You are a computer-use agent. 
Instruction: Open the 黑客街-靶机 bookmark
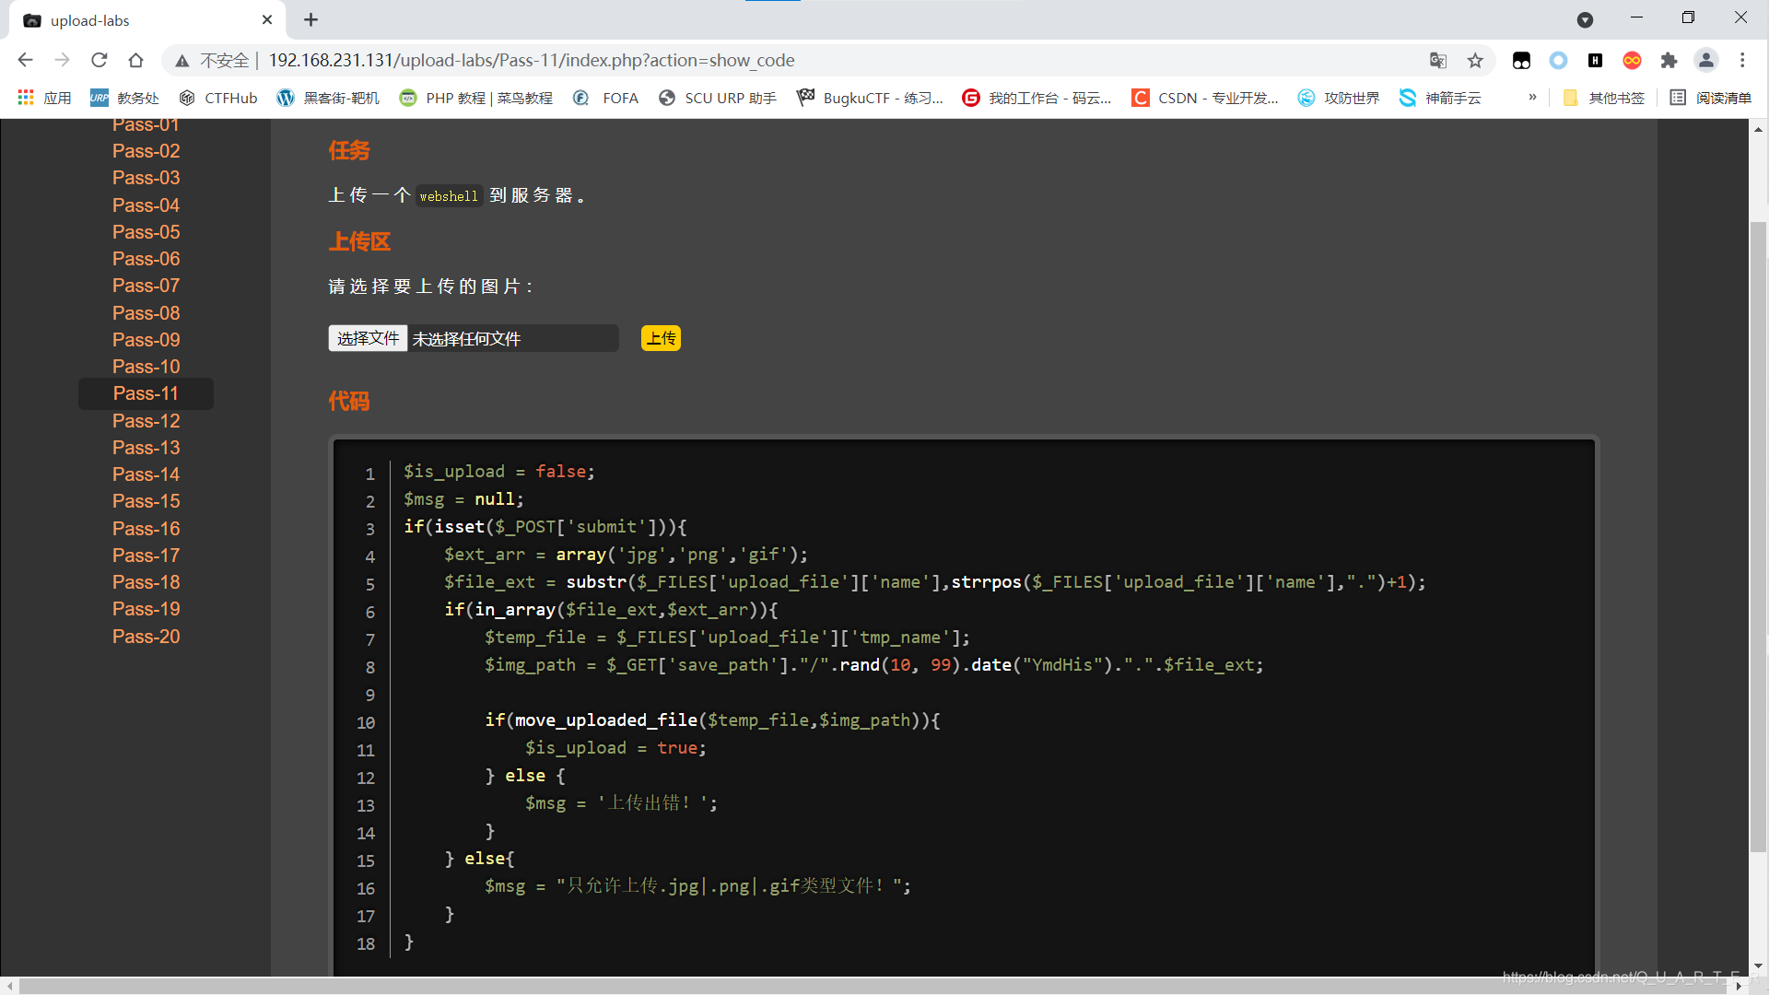328,98
